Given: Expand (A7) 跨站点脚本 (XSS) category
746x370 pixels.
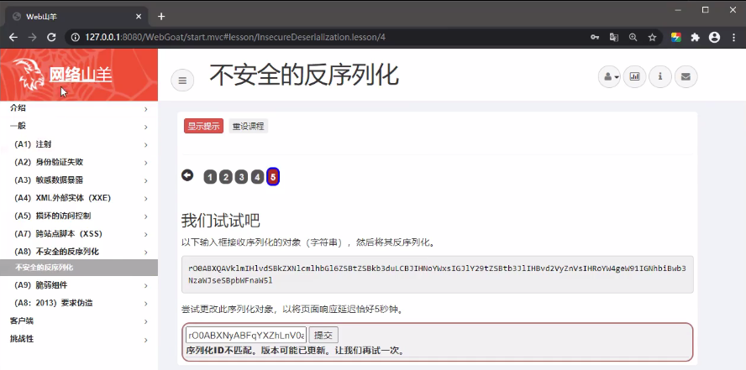Looking at the screenshot, I should (x=79, y=234).
